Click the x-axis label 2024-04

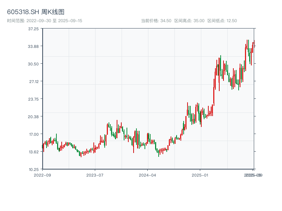(147, 175)
